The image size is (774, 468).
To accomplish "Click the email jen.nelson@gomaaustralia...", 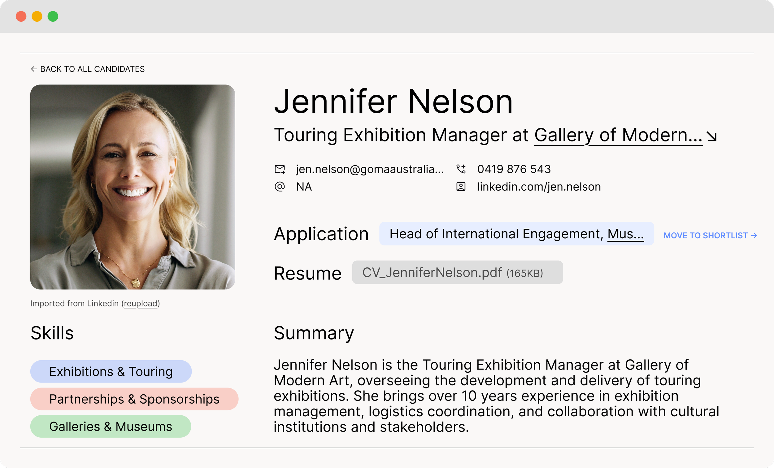I will click(370, 169).
